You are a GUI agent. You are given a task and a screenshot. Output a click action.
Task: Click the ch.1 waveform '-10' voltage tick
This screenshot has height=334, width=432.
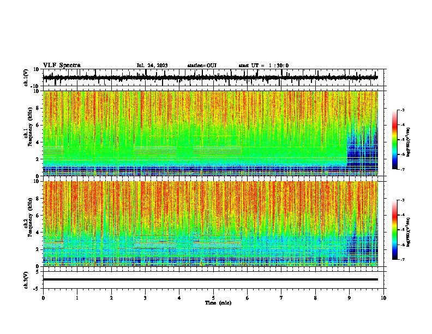click(35, 86)
